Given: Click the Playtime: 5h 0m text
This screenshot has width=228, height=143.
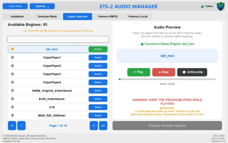Looking at the screenshot, I should pyautogui.click(x=11, y=141).
